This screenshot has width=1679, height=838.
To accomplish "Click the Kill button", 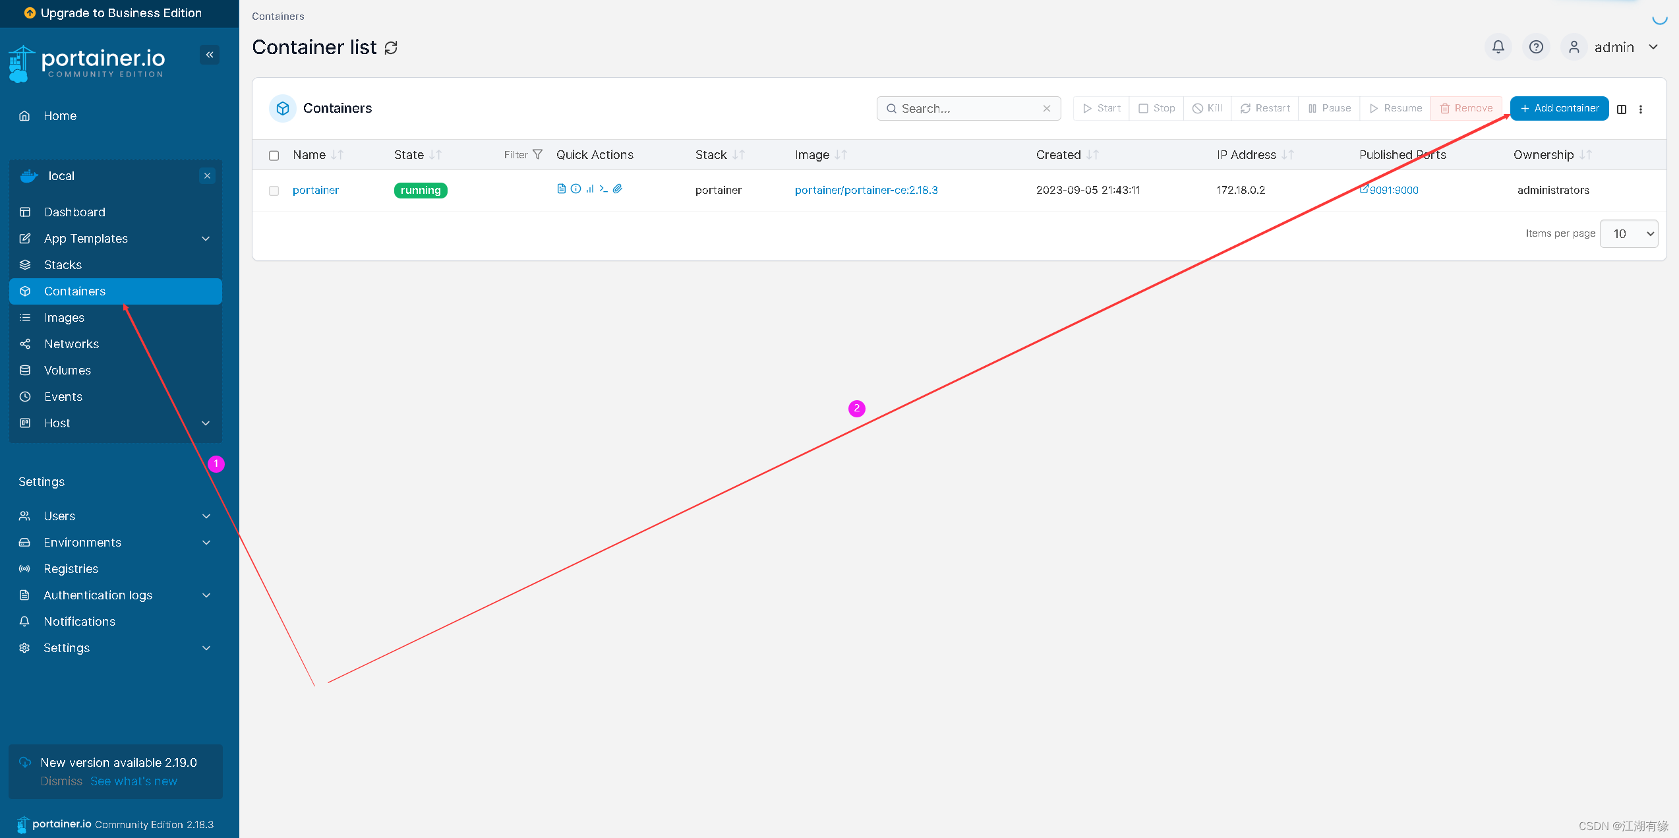I will click(1207, 108).
